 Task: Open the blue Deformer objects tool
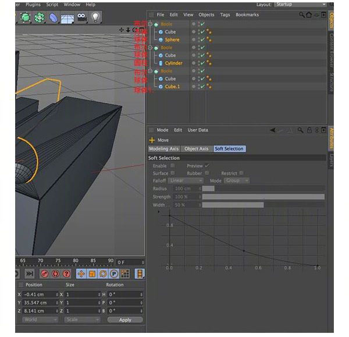tap(53, 17)
